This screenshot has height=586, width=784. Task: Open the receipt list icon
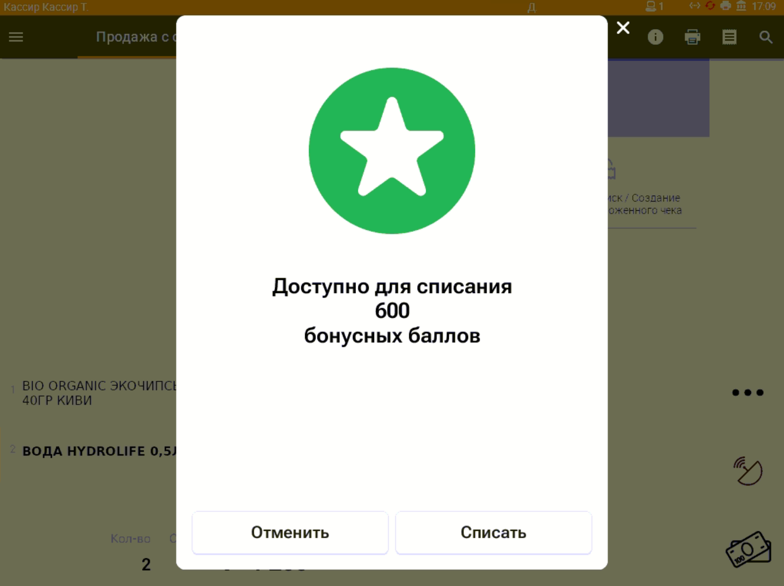click(x=729, y=37)
